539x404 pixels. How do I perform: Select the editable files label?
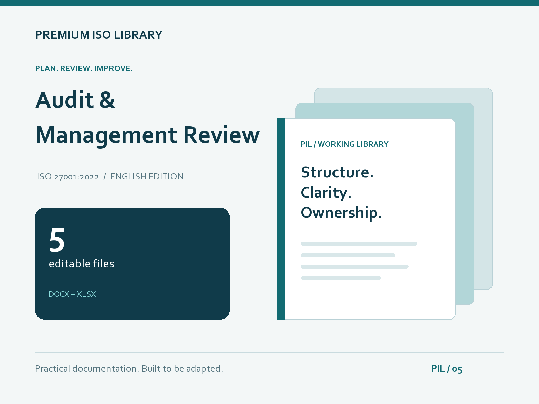[82, 264]
